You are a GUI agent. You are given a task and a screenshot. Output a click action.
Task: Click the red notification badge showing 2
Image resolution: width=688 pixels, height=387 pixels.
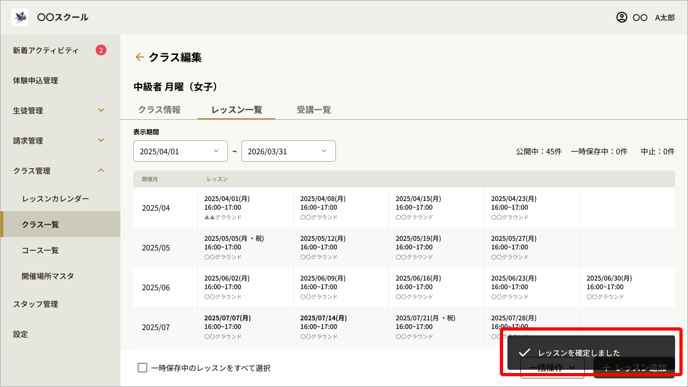101,51
